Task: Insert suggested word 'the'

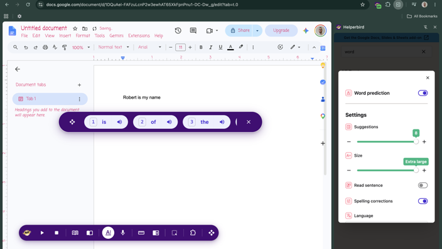Action: pyautogui.click(x=205, y=122)
